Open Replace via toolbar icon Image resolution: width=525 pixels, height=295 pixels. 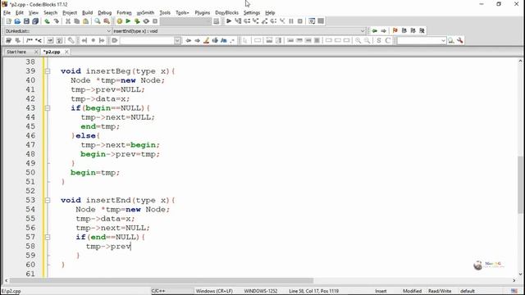pyautogui.click(x=107, y=21)
